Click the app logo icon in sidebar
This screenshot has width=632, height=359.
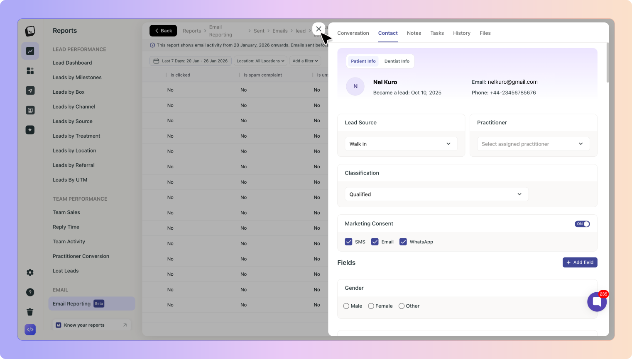[30, 31]
